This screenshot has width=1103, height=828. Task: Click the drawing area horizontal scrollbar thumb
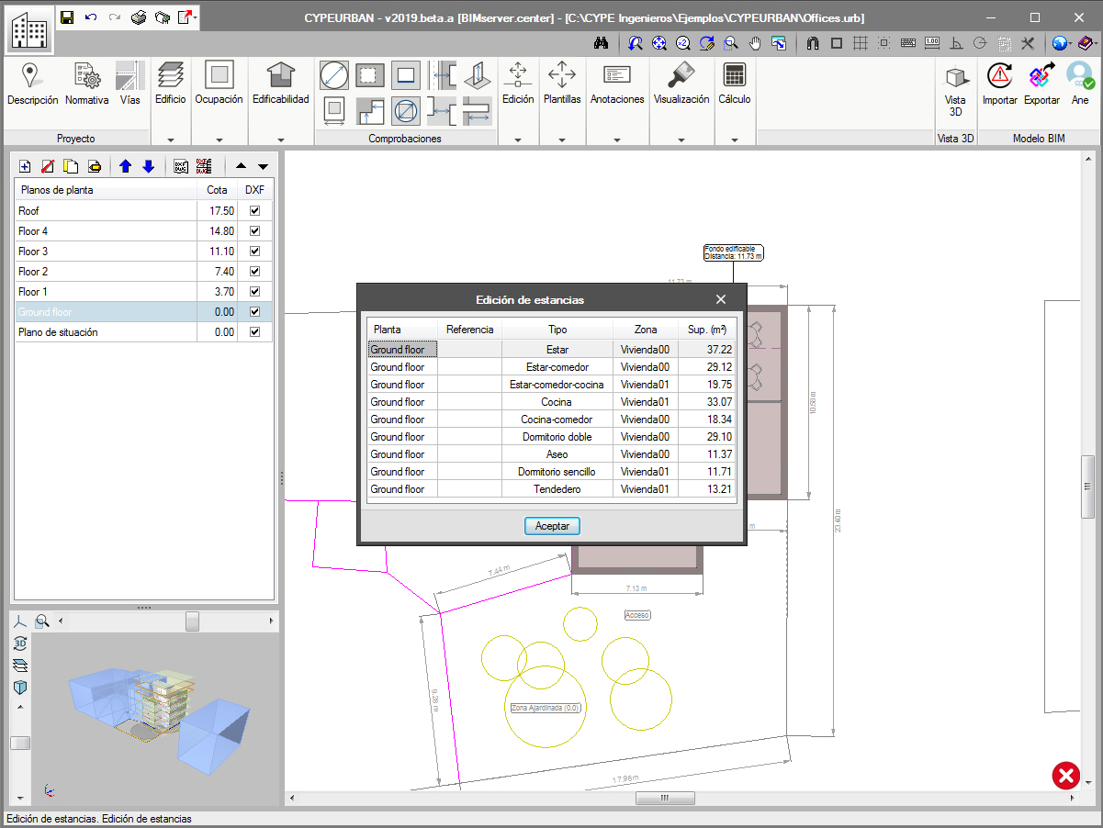pos(665,798)
